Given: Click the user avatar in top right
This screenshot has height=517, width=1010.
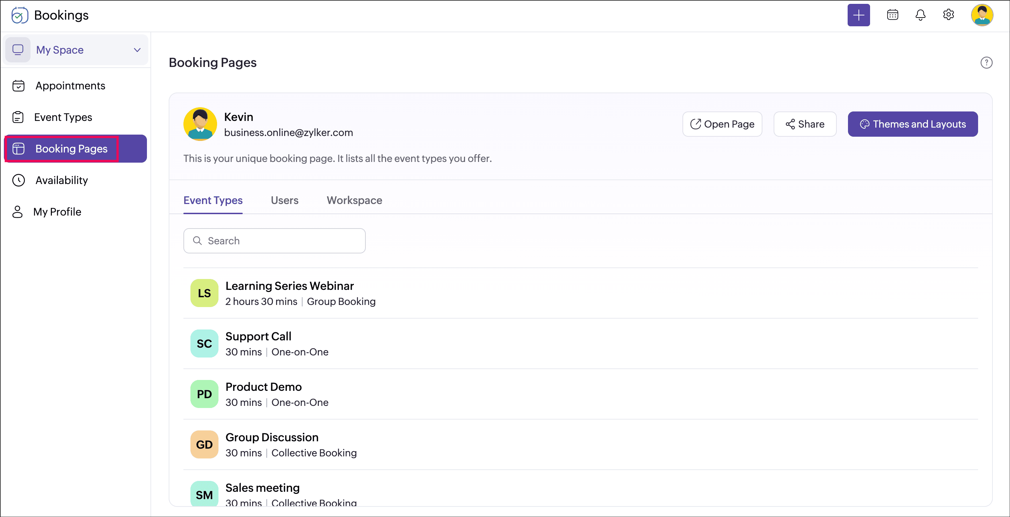Looking at the screenshot, I should [x=981, y=15].
